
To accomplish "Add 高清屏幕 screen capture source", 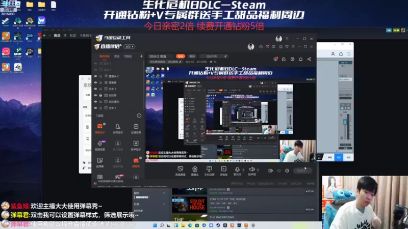I will tap(181, 171).
